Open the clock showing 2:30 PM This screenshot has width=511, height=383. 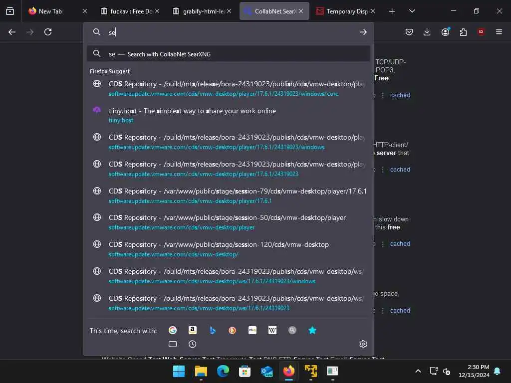coord(474,371)
